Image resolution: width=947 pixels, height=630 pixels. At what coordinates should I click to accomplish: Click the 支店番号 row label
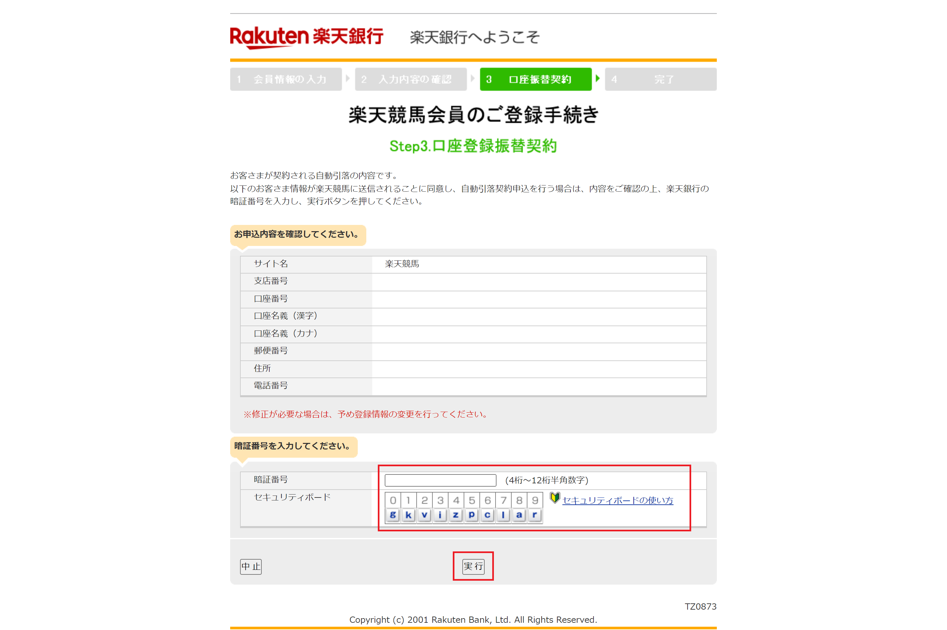[x=270, y=281]
